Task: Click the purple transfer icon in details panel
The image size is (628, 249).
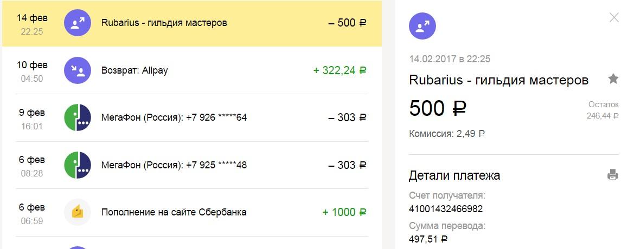Action: 422,25
